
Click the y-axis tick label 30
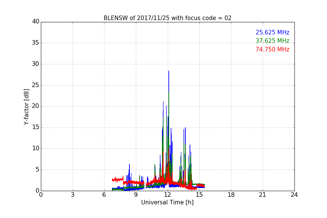click(36, 64)
